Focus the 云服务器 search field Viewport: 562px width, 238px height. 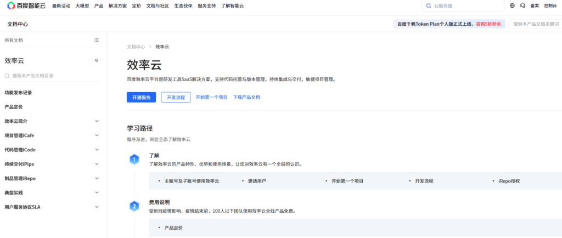[x=463, y=5]
